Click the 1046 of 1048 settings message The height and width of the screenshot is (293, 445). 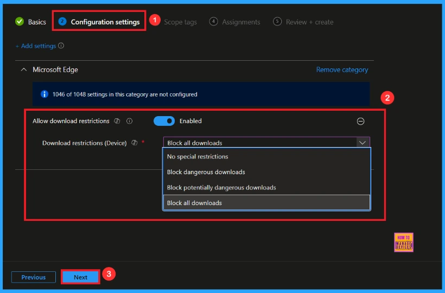point(125,94)
